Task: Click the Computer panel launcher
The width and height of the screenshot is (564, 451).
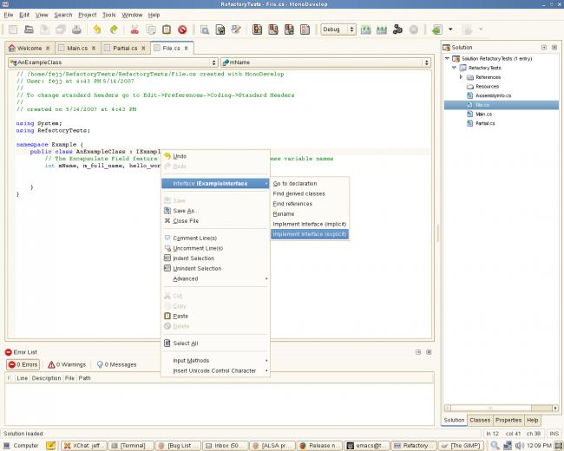Action: click(x=21, y=446)
